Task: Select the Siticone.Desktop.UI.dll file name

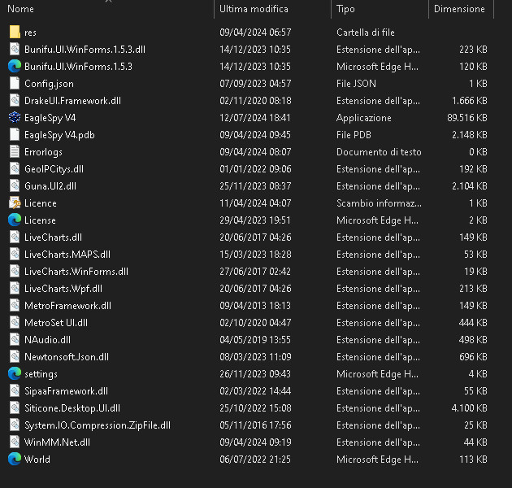Action: pos(72,408)
